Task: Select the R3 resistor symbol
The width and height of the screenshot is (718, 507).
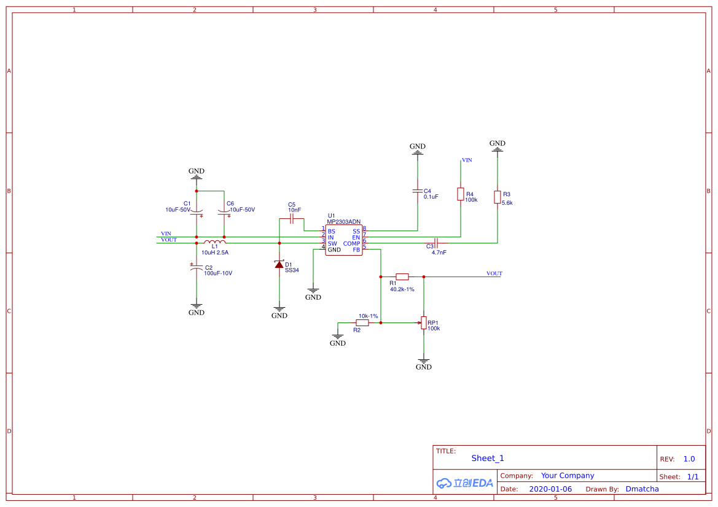Action: click(x=498, y=197)
